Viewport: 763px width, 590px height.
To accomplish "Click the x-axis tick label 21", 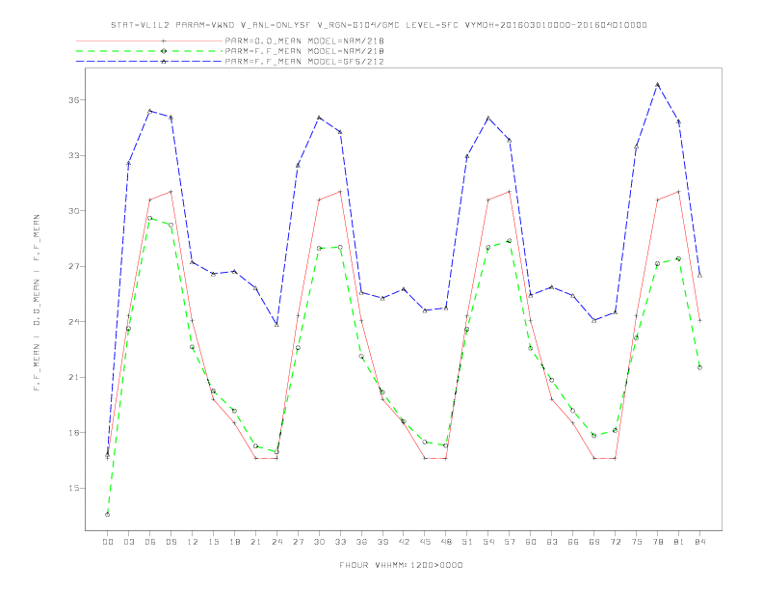I will point(255,542).
